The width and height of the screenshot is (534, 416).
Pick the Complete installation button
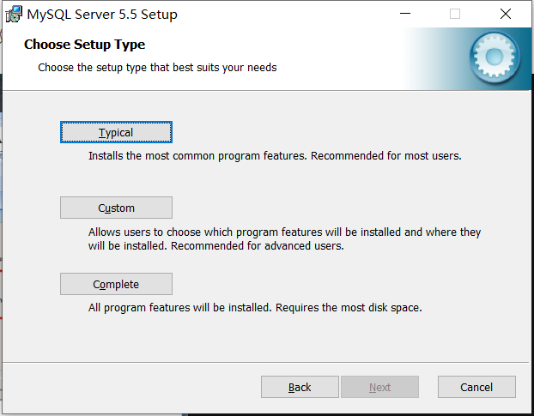click(116, 284)
